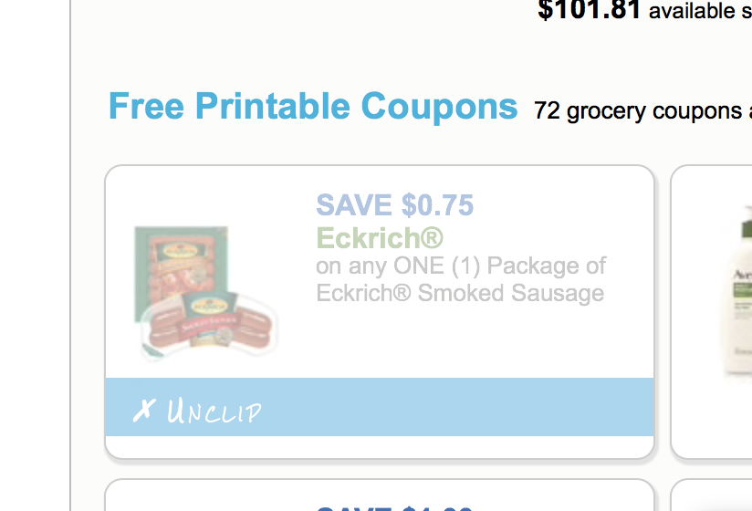Click the empty right side of the blue Unclip bar
752x511 pixels.
[x=502, y=407]
